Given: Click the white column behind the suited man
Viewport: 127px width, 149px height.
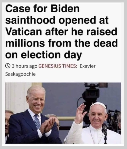Looking at the screenshot, I should [x=17, y=97].
